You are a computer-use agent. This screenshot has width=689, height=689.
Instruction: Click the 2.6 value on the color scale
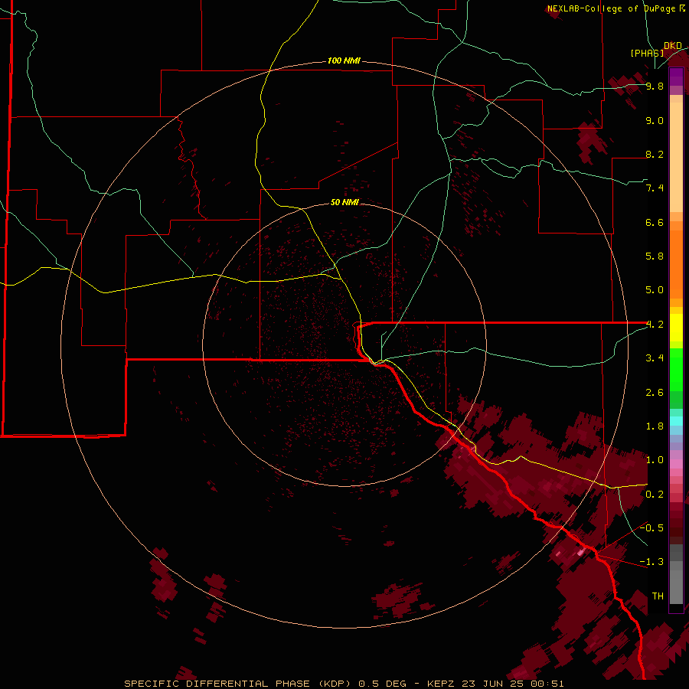click(655, 393)
